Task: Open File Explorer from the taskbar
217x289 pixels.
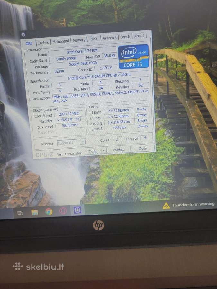Action: pos(34,212)
